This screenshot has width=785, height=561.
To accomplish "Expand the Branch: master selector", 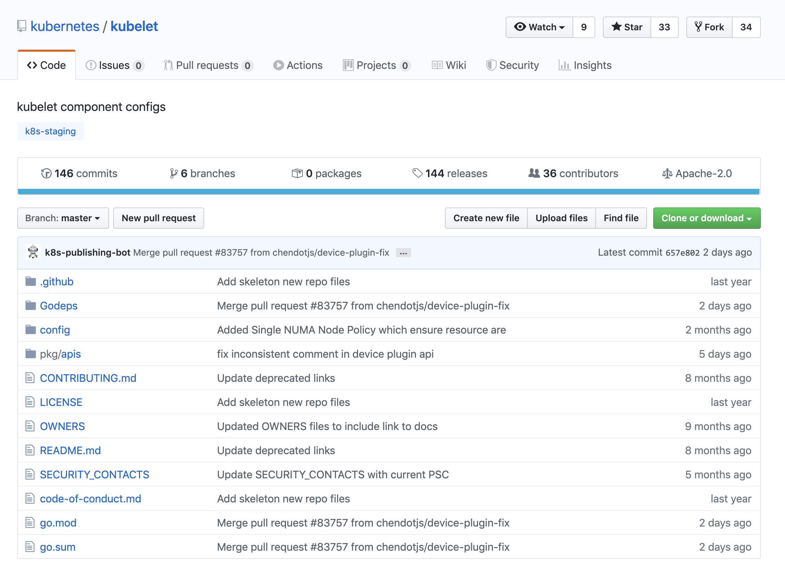I will click(63, 218).
